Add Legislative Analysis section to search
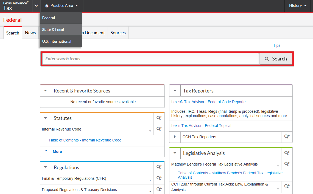 [287, 153]
